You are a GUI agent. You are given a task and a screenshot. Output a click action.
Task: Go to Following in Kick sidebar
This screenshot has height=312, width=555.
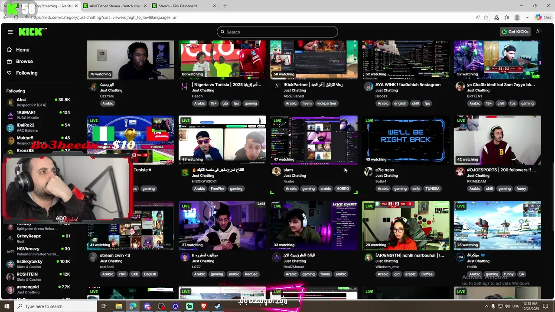point(27,73)
